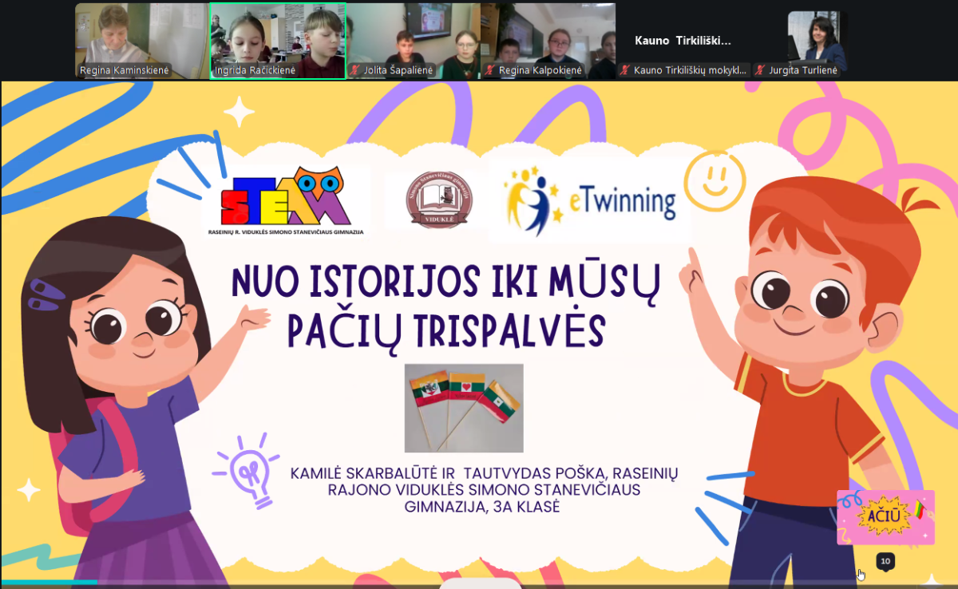Screen dimensions: 958x589
Task: Click the slide number 10 tooltip
Action: point(885,562)
